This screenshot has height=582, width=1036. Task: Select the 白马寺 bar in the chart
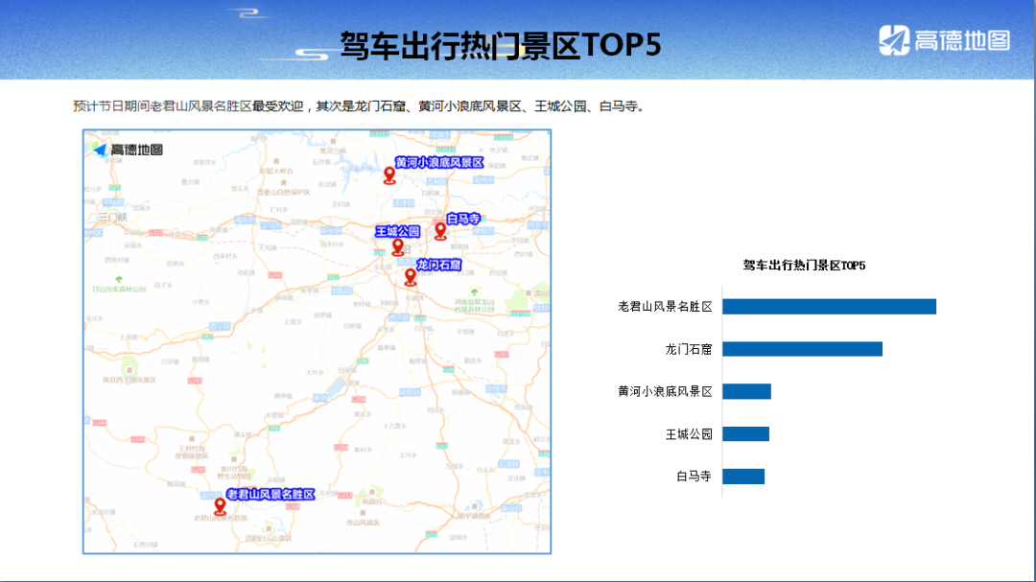point(743,477)
